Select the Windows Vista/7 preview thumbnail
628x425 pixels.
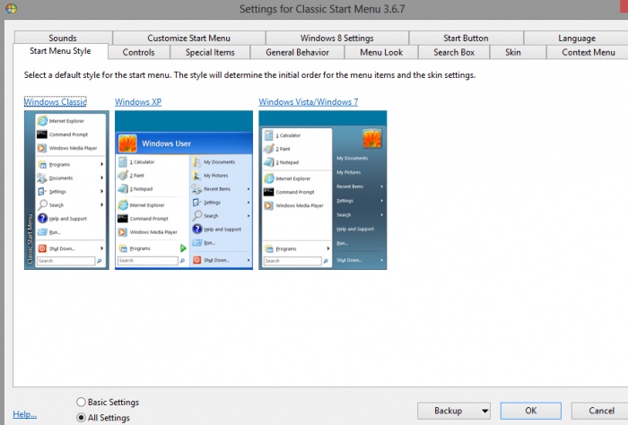(323, 190)
